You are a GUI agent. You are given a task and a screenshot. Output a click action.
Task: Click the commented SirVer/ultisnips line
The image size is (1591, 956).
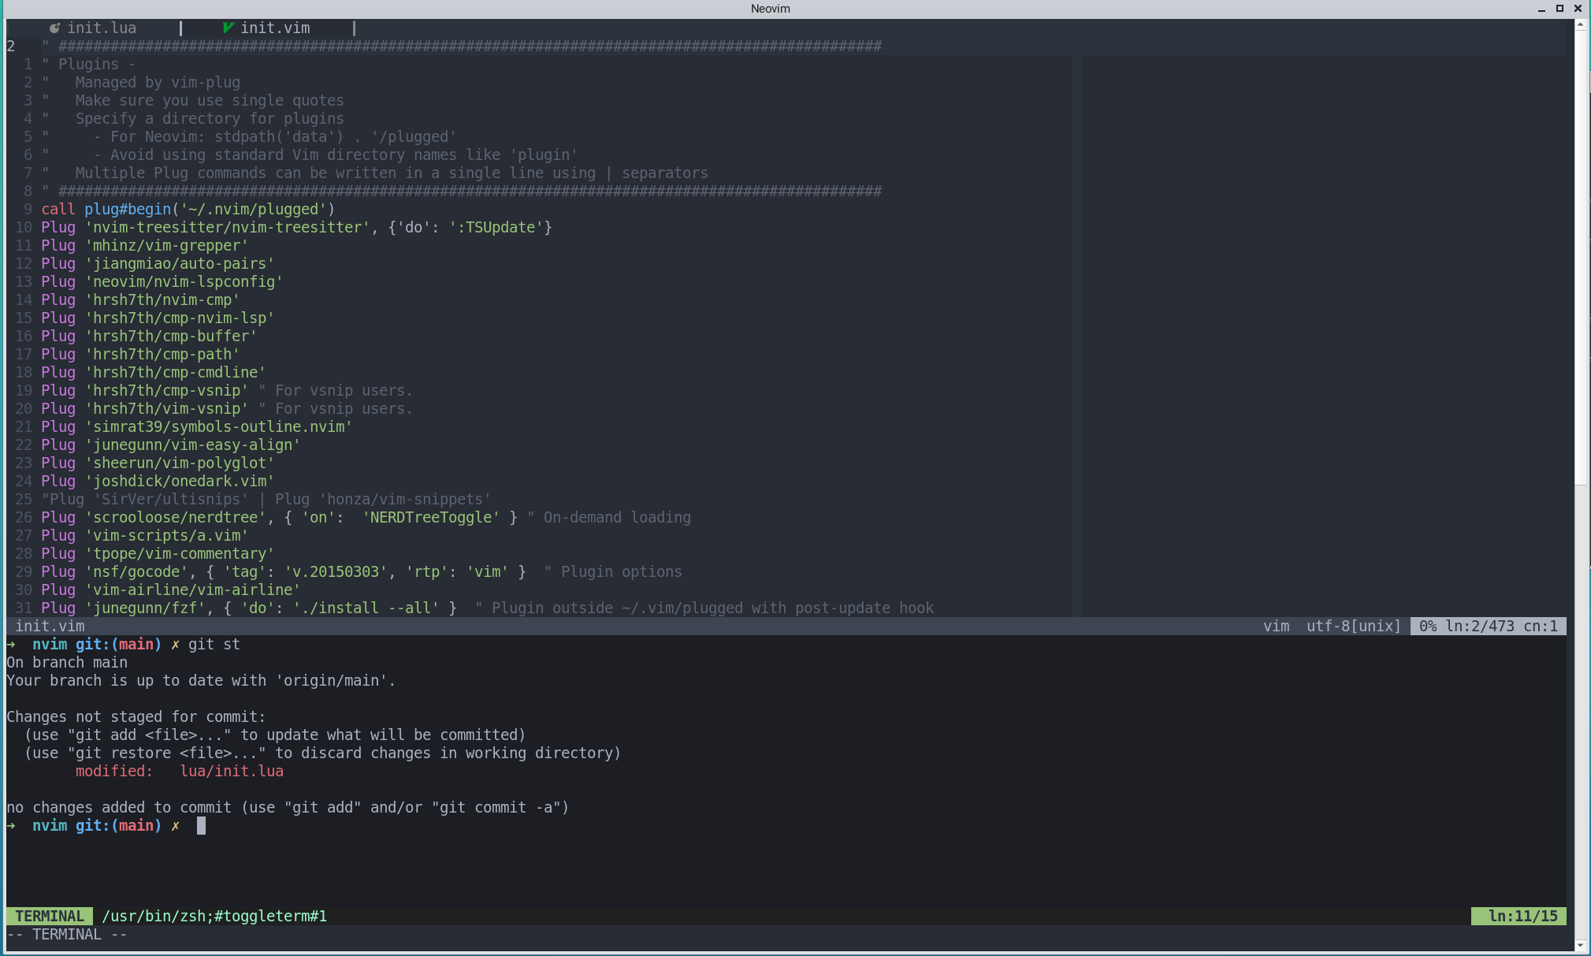[266, 499]
